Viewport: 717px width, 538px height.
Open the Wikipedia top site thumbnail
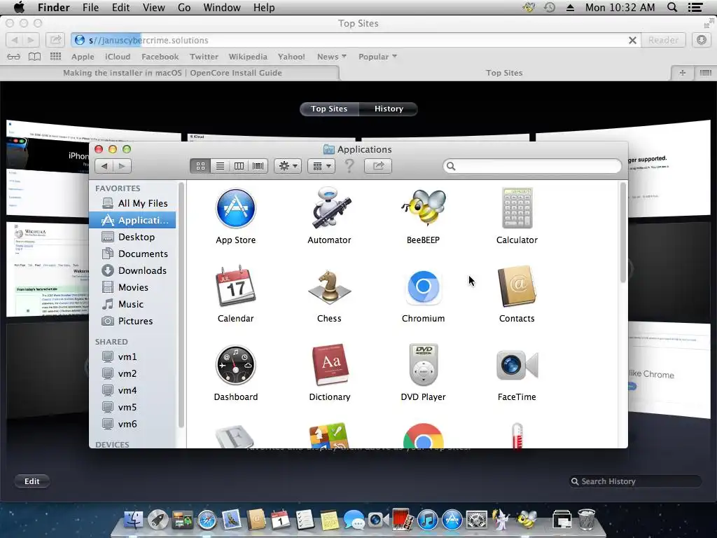[48, 269]
